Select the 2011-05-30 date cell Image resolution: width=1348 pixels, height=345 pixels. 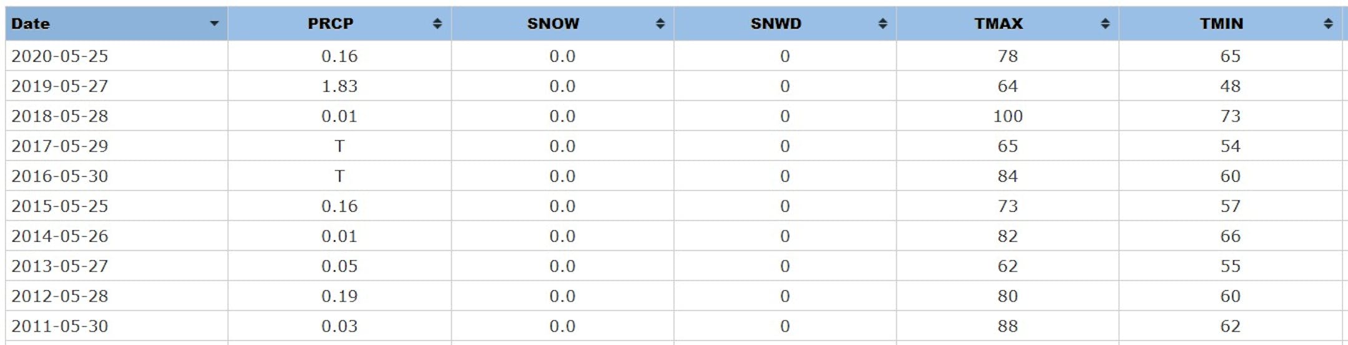[60, 326]
